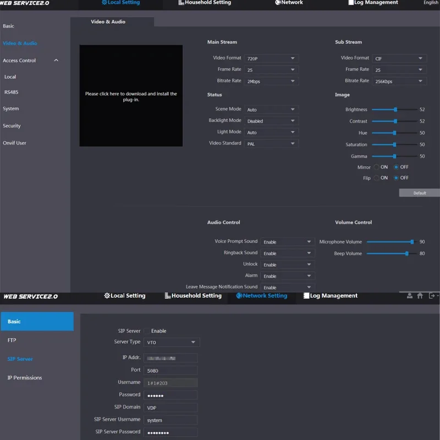Adjust the Brightness slider
The height and width of the screenshot is (440, 440).
tap(394, 109)
